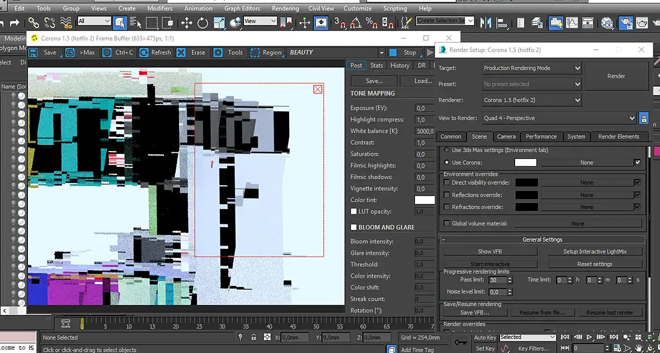The image size is (660, 353).
Task: Click the Show VFB button
Action: tap(489, 252)
